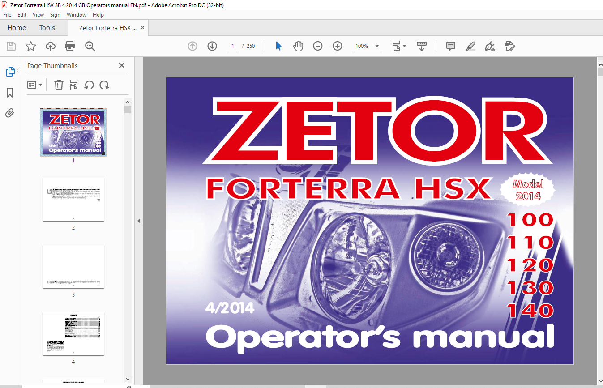The width and height of the screenshot is (603, 388).
Task: Click the thumbnails panel scrollbar down arrow
Action: coord(128,379)
